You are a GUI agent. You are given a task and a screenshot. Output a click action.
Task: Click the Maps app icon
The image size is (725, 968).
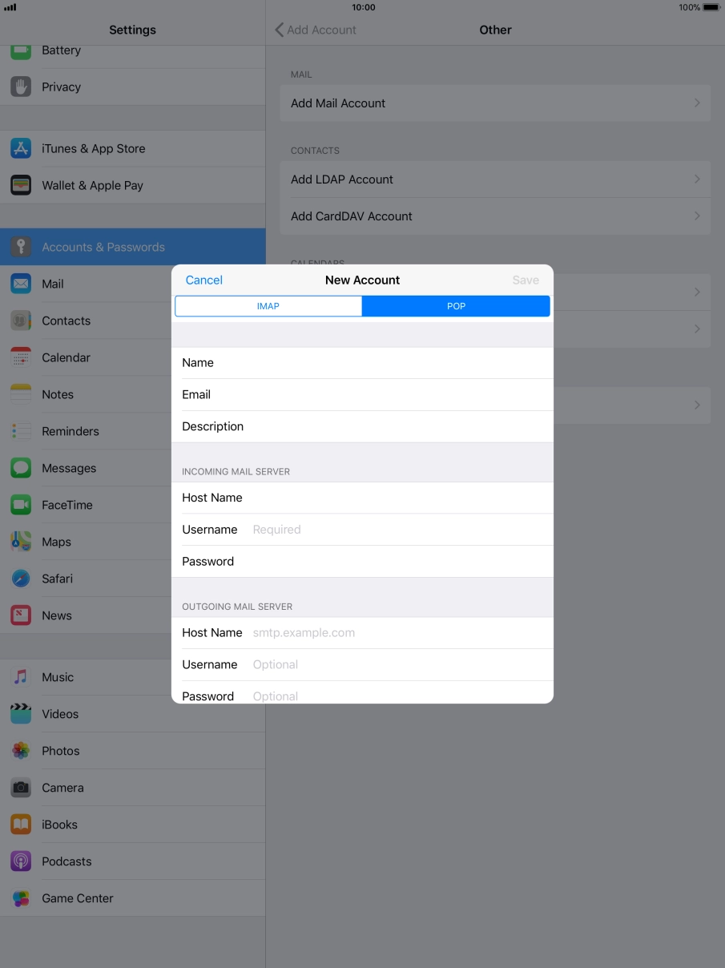(20, 542)
